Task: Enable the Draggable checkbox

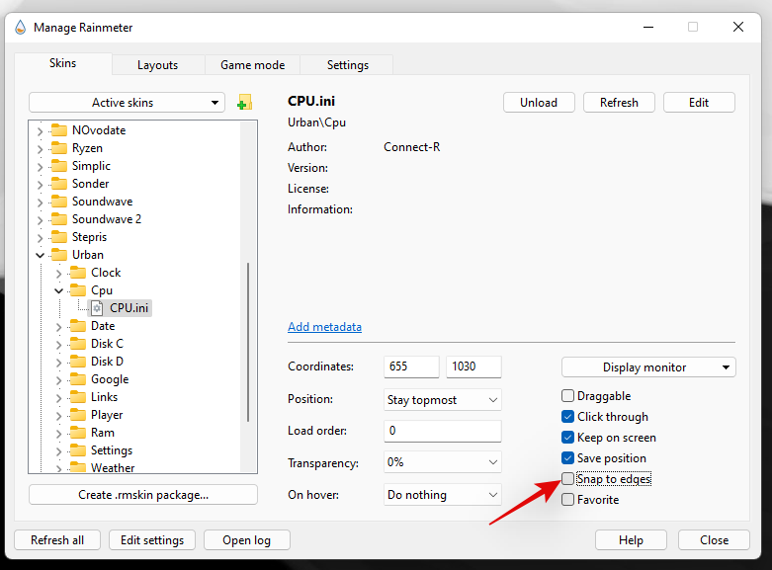Action: point(567,396)
